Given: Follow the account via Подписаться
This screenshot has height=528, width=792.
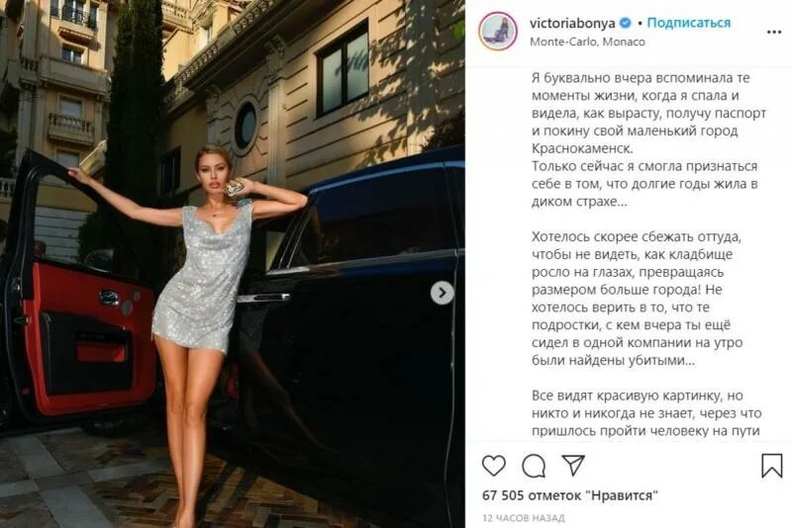Looking at the screenshot, I should coord(689,23).
